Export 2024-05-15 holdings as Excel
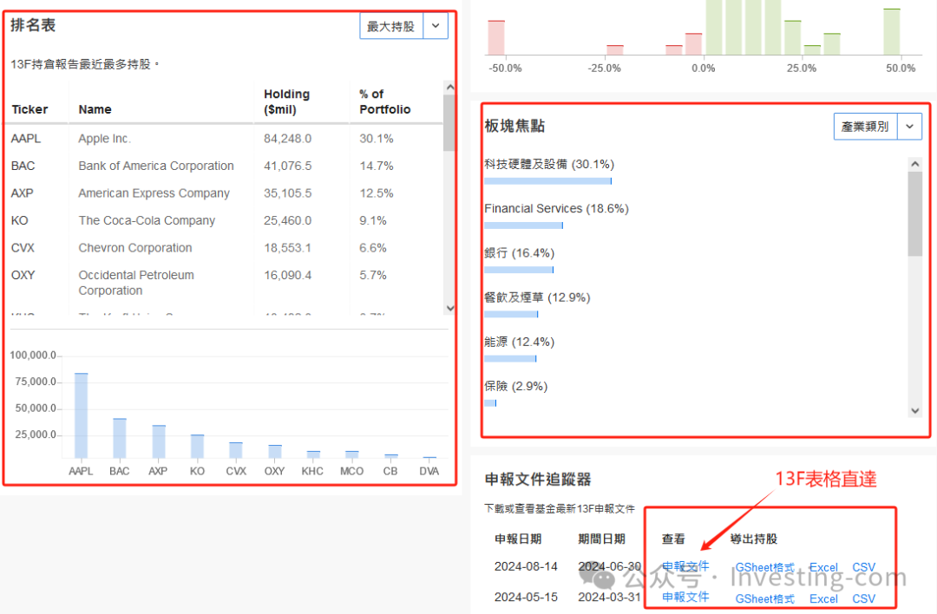This screenshot has height=614, width=937. [823, 598]
